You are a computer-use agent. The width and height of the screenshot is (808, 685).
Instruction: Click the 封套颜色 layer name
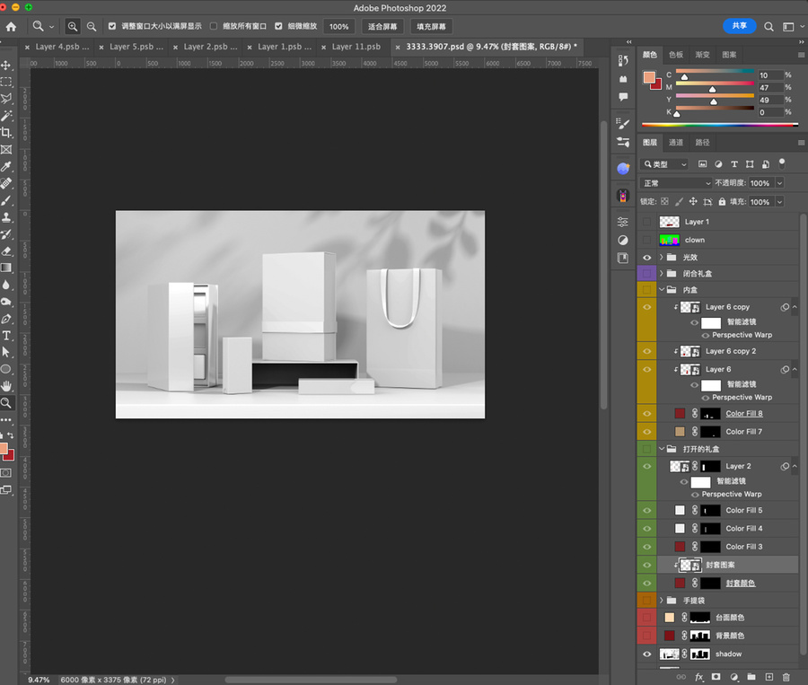pyautogui.click(x=741, y=583)
